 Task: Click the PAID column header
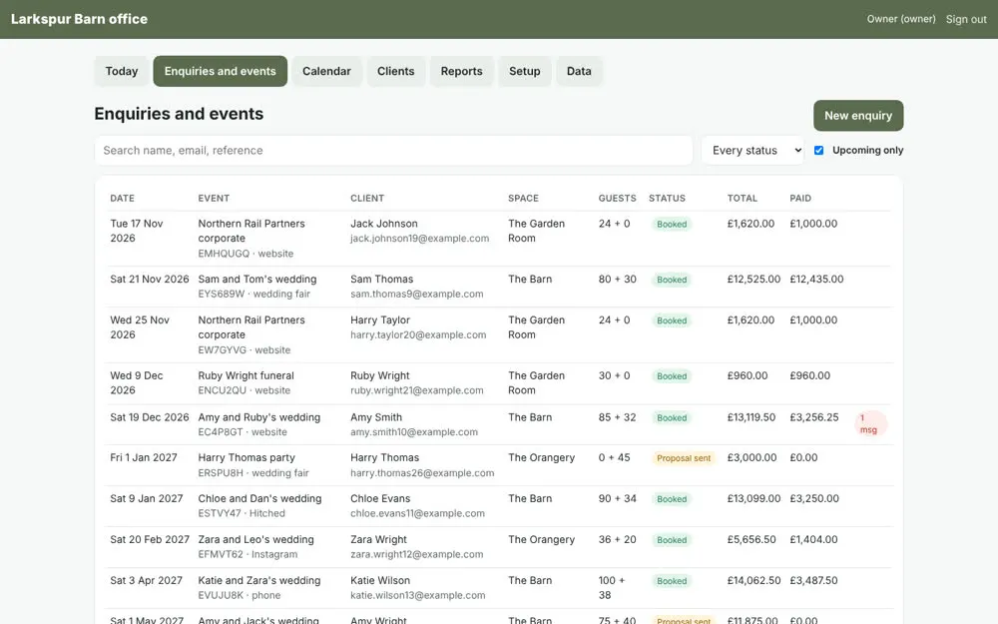pos(800,198)
